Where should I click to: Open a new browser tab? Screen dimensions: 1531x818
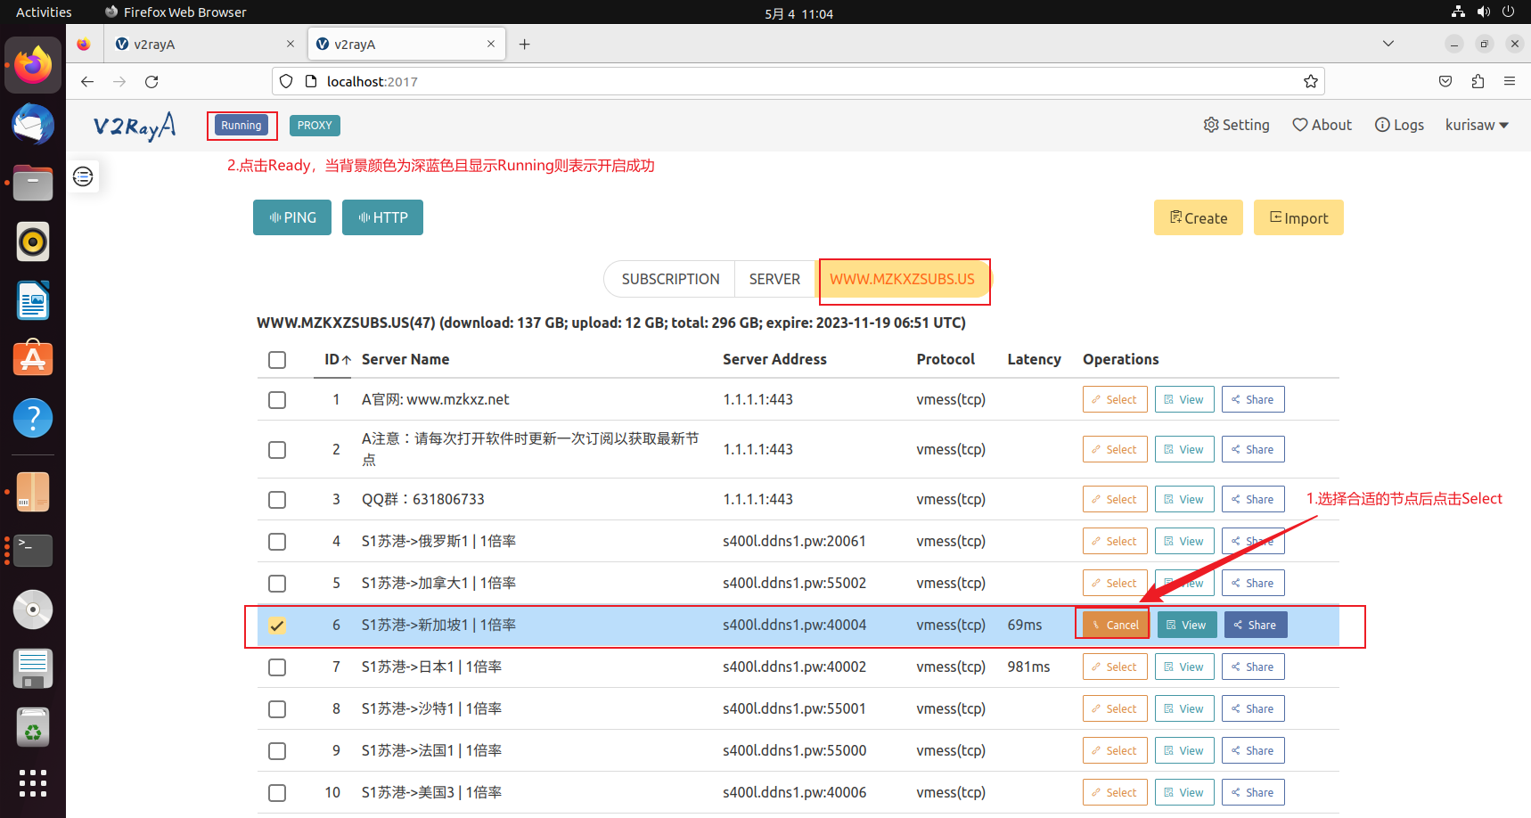tap(525, 45)
